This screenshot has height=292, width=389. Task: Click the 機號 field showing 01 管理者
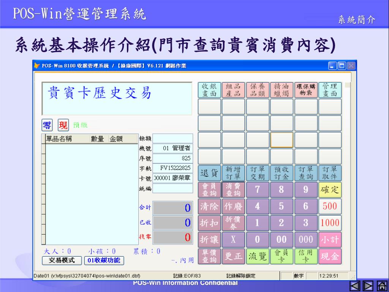pos(173,149)
